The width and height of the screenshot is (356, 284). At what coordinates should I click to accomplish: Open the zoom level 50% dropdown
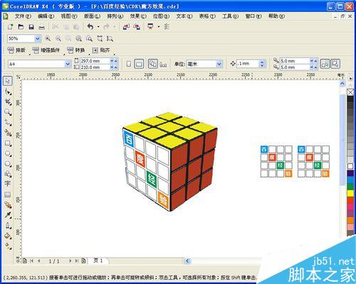(x=38, y=38)
